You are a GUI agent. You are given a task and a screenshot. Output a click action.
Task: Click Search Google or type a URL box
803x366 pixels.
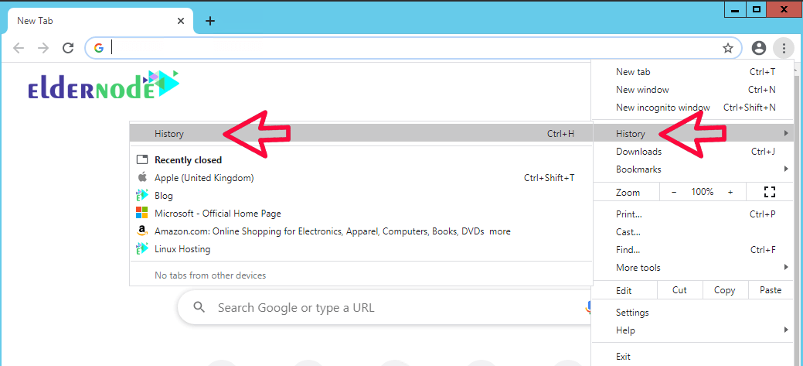tap(384, 307)
